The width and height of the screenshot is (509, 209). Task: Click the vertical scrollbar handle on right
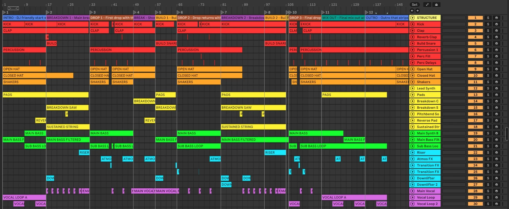[x=507, y=134]
